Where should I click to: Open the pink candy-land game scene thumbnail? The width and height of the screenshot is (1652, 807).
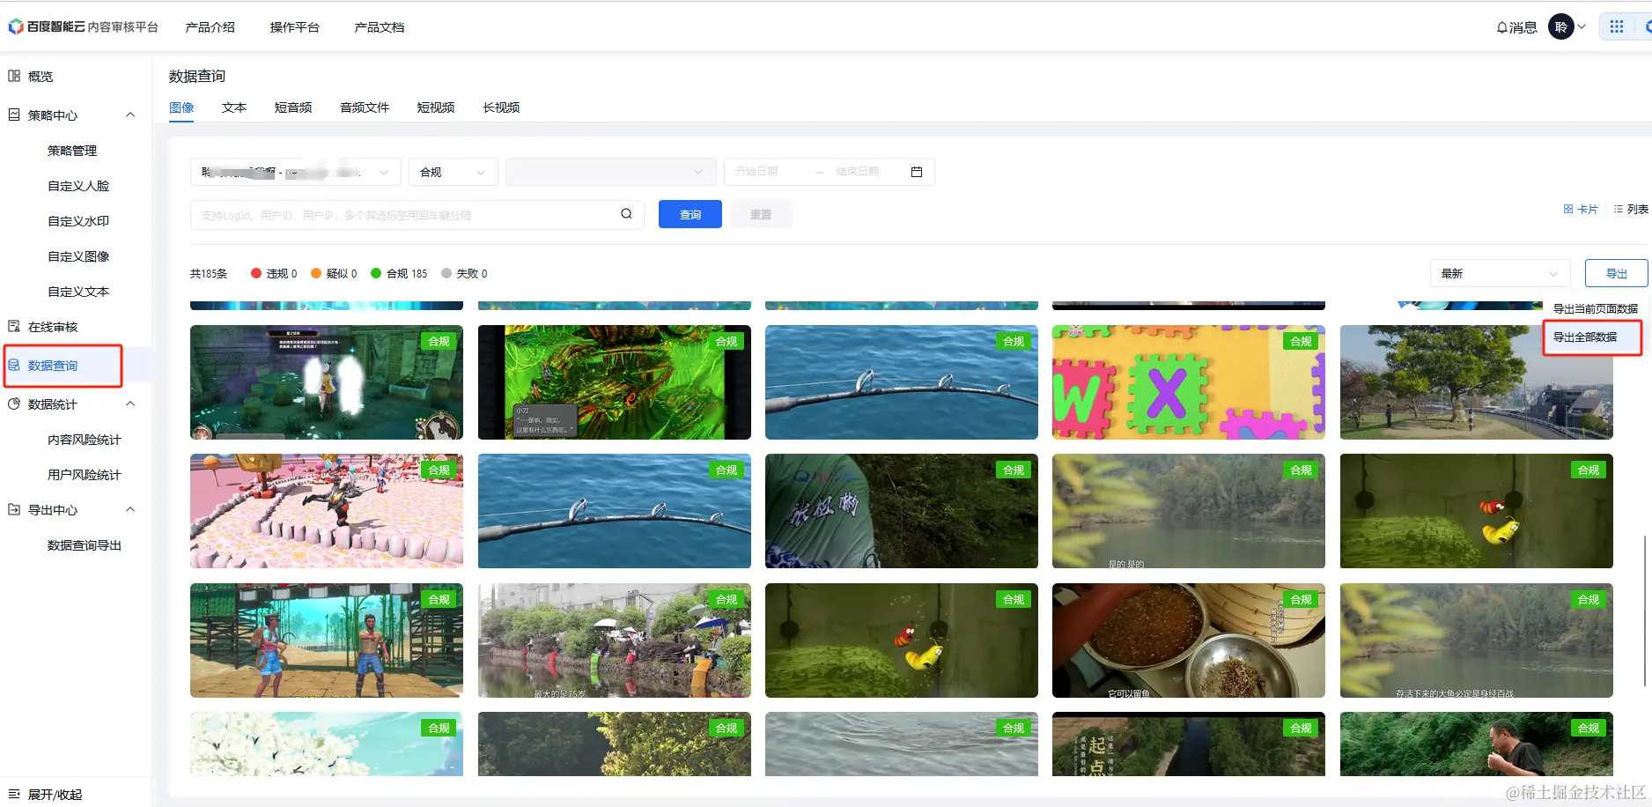pos(327,511)
